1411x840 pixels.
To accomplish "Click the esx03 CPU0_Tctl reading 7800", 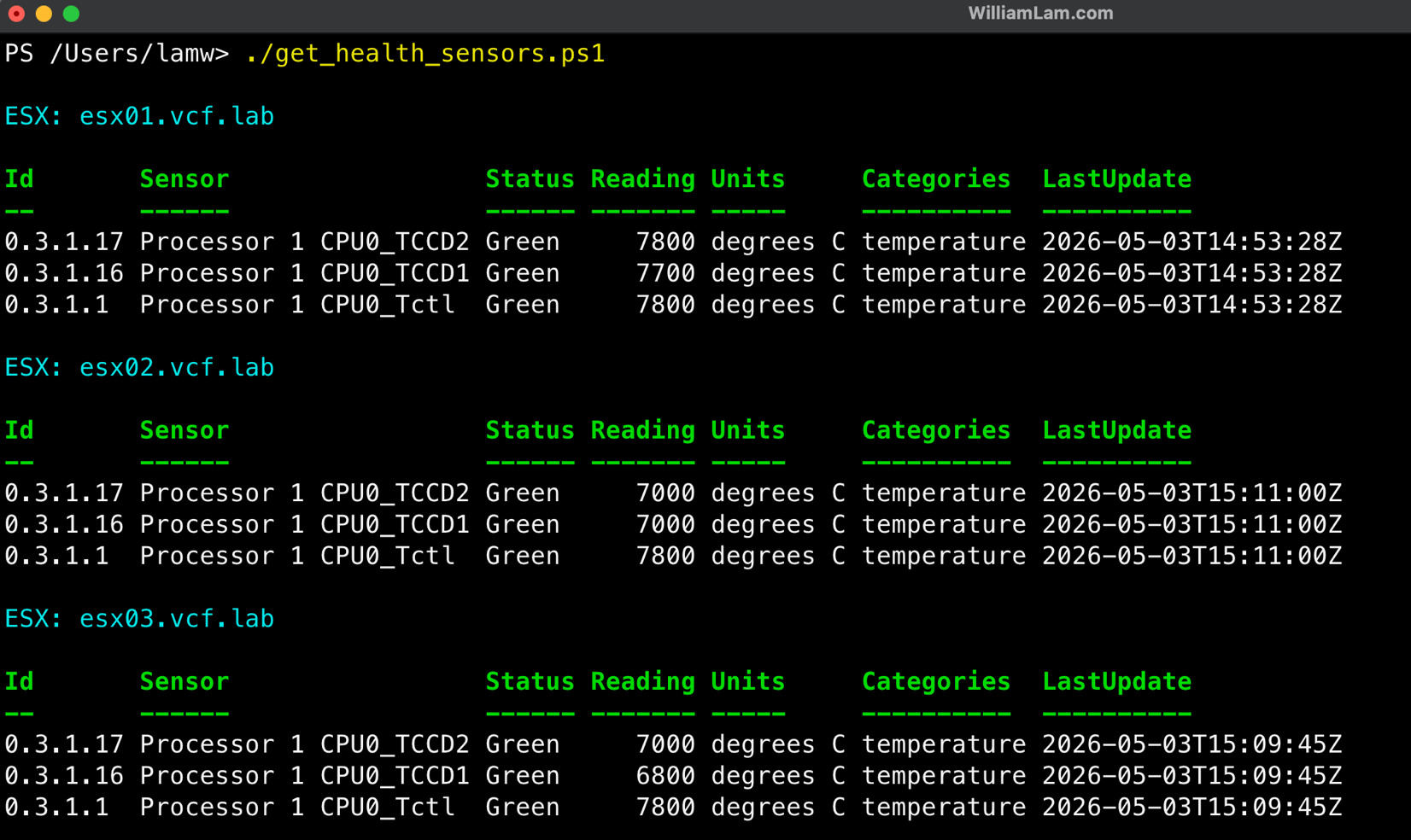I will (665, 808).
